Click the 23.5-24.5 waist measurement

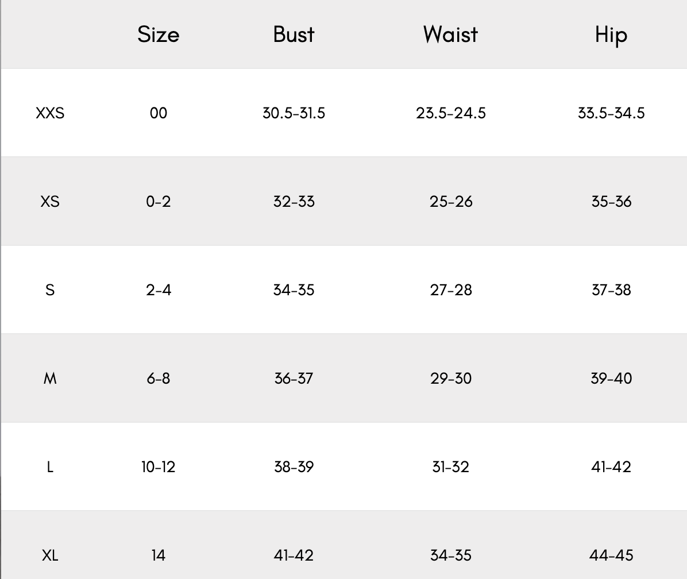point(450,113)
